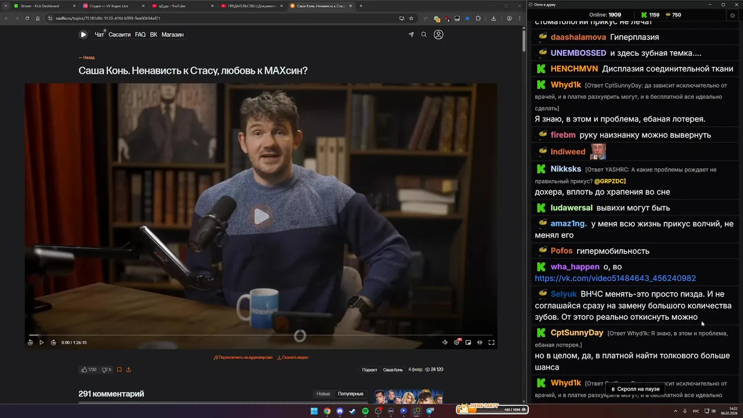Rewind 10 seconds in player

click(30, 343)
